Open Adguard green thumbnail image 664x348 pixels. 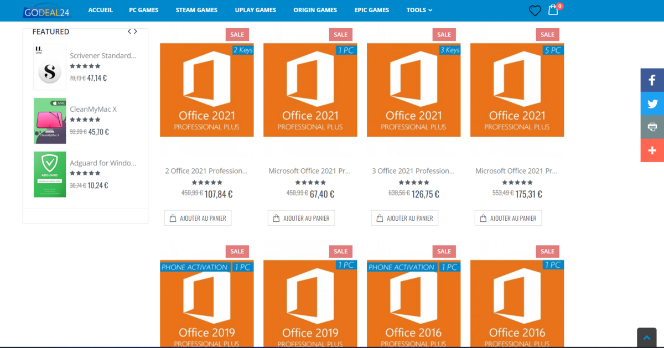pos(50,174)
